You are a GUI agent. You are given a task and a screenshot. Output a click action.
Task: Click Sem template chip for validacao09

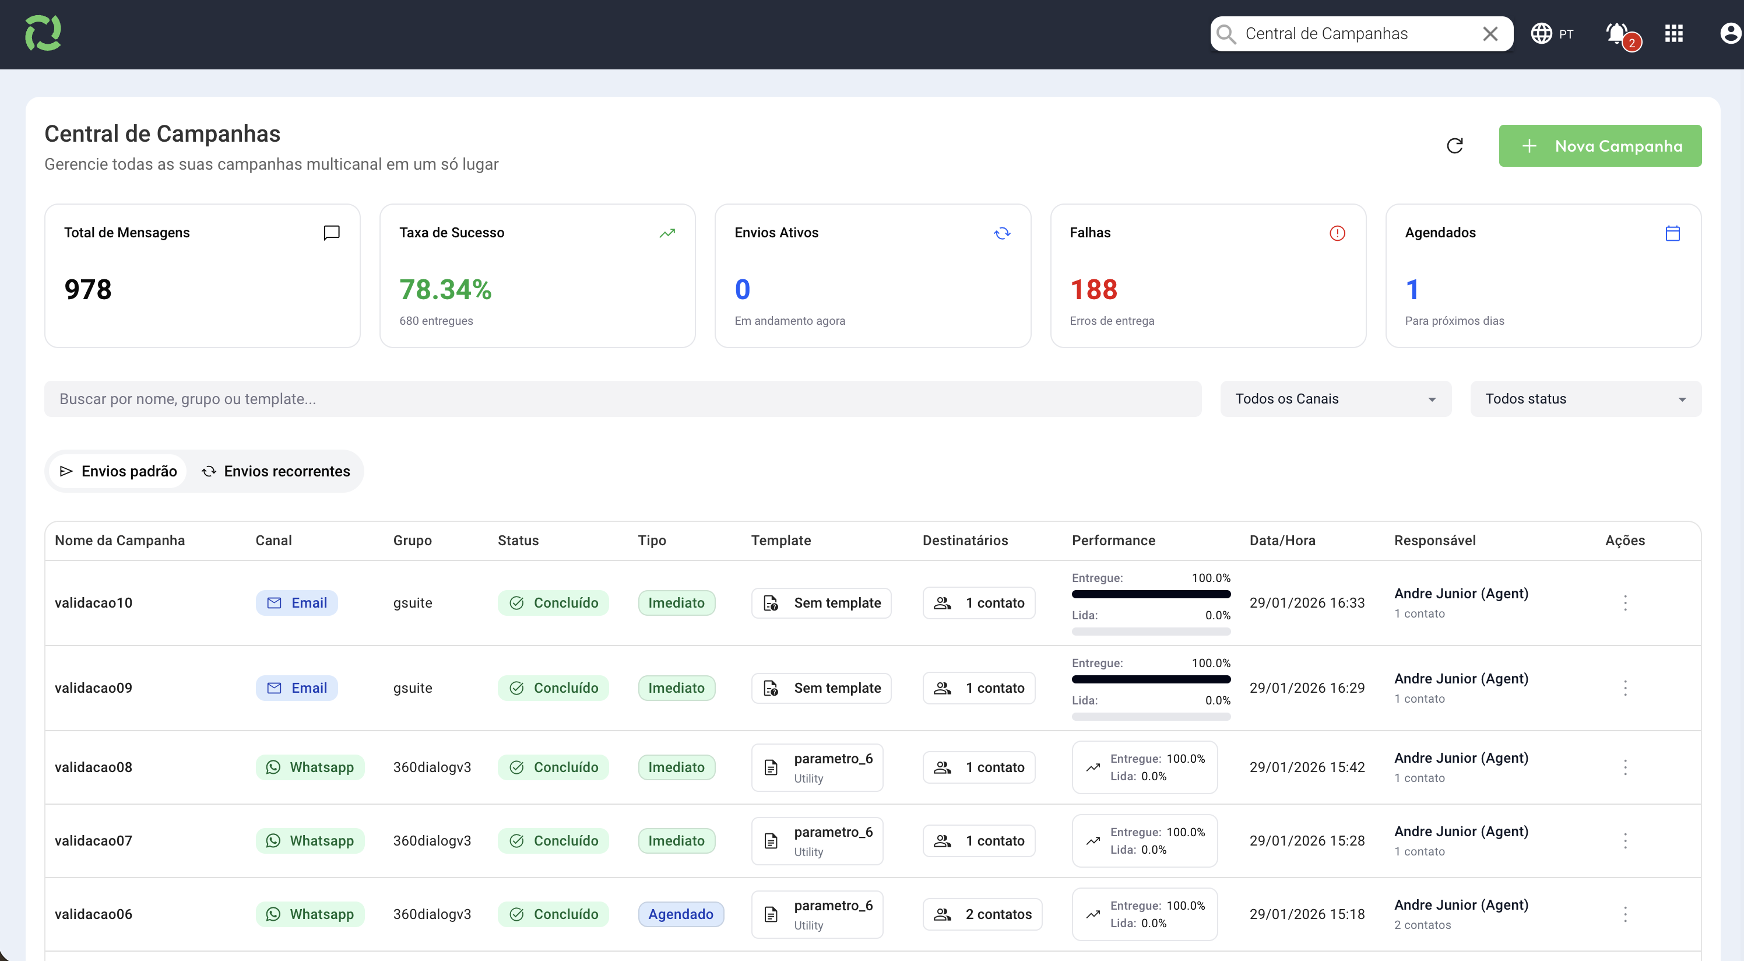821,688
